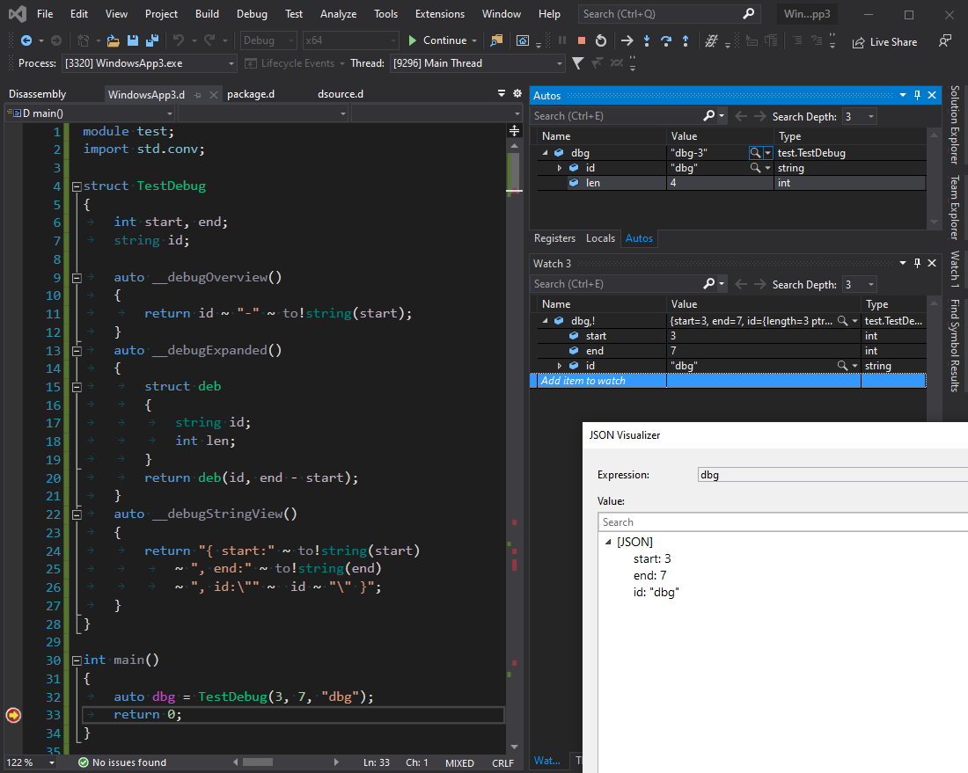Click the horizontal scrollbar thumb in editor
This screenshot has width=968, height=773.
coord(258,762)
